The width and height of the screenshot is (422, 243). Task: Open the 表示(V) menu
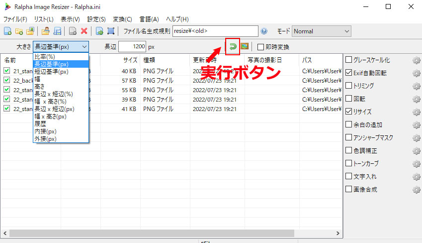point(70,19)
